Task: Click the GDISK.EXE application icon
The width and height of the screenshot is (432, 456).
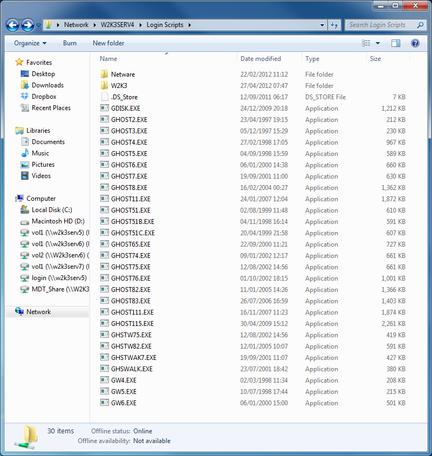Action: coord(105,108)
